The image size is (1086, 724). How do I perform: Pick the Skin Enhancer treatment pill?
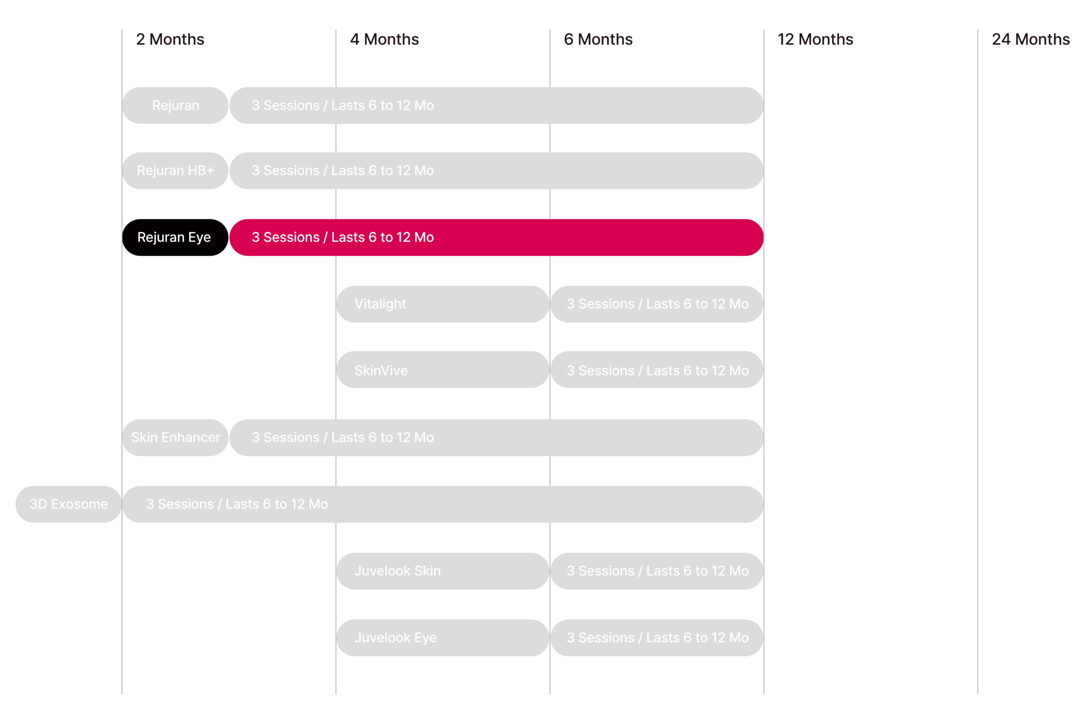pyautogui.click(x=175, y=437)
